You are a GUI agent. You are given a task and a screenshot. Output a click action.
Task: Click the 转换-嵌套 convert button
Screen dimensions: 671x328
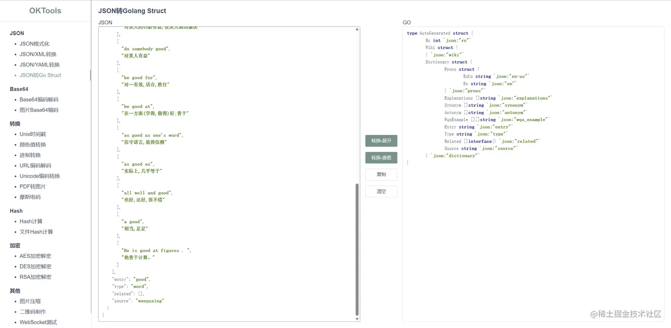(381, 158)
